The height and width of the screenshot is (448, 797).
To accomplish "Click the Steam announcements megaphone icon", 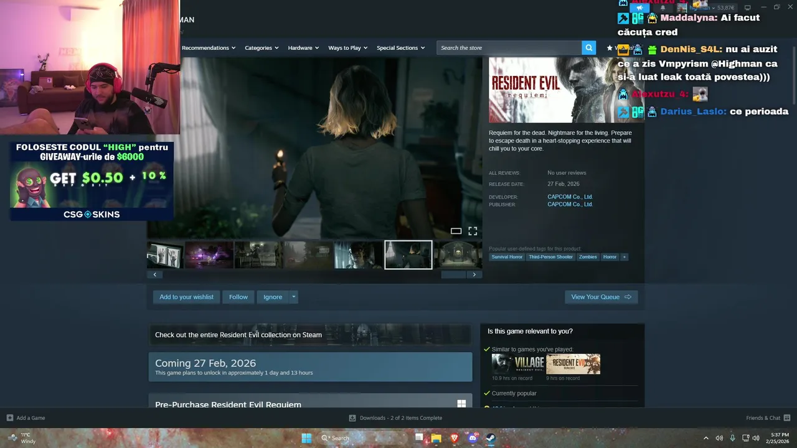I will point(639,7).
